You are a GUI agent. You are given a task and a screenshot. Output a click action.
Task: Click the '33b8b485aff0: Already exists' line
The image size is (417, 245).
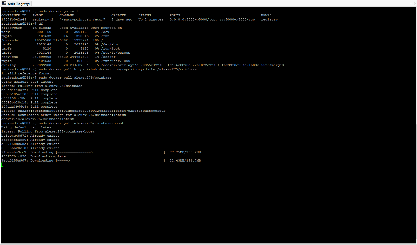[x=30, y=140]
